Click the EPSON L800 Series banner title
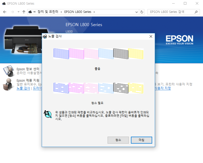The width and height of the screenshot is (203, 163). click(x=84, y=25)
